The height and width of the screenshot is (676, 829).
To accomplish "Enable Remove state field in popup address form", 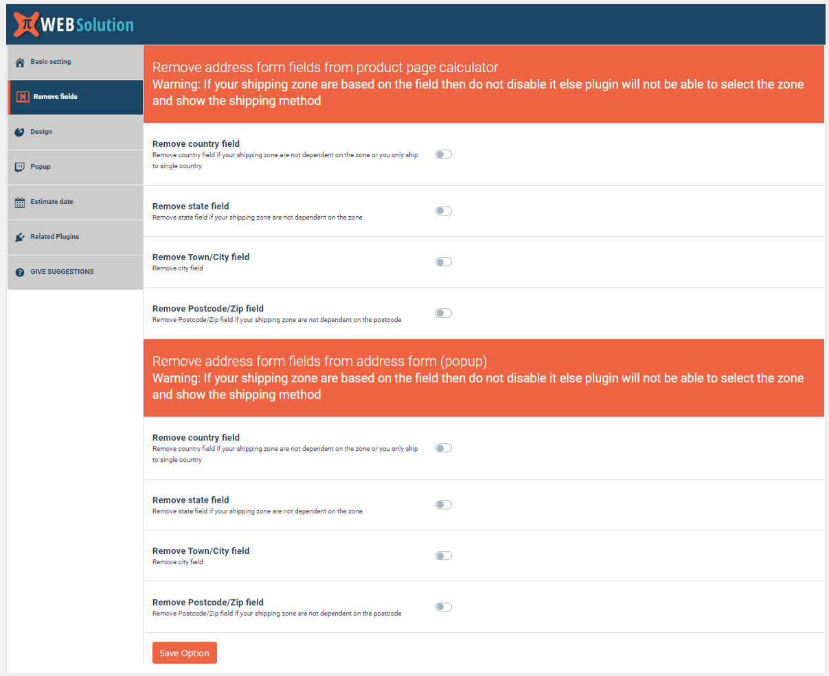I will click(x=444, y=504).
